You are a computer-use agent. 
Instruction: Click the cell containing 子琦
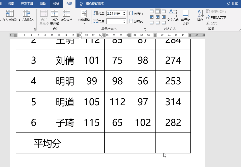pos(65,122)
